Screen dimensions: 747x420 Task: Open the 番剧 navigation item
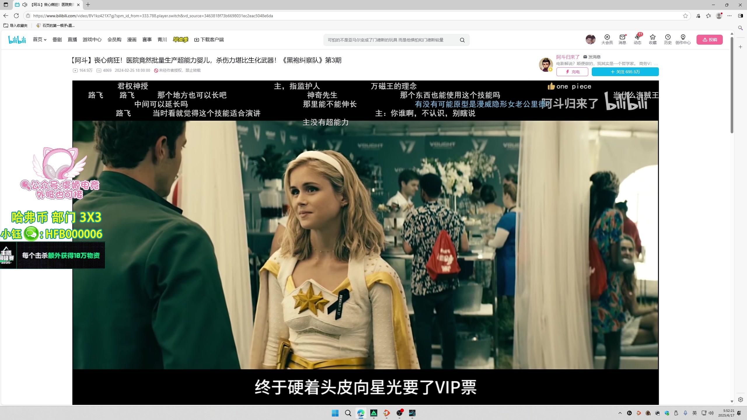(x=57, y=40)
